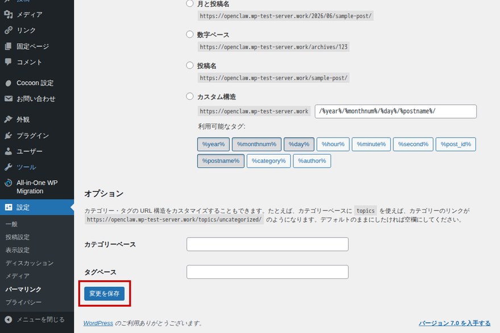Open the WordPress footer link
The height and width of the screenshot is (333, 500).
(x=98, y=323)
